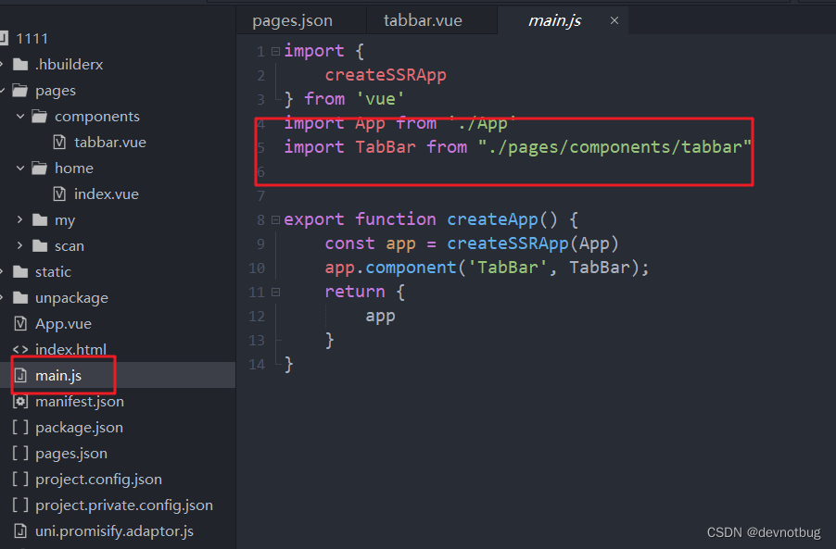Click the HTML icon next to index.html
The width and height of the screenshot is (836, 549).
point(20,349)
